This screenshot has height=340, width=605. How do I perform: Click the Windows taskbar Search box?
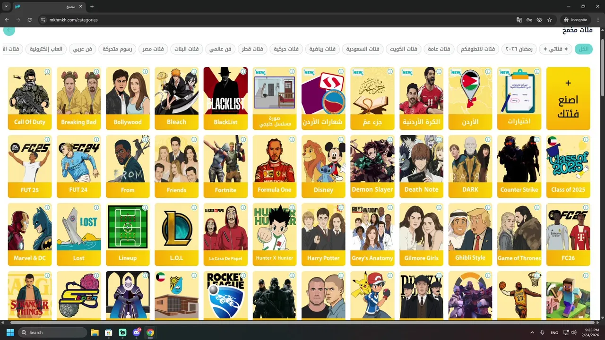[52, 332]
